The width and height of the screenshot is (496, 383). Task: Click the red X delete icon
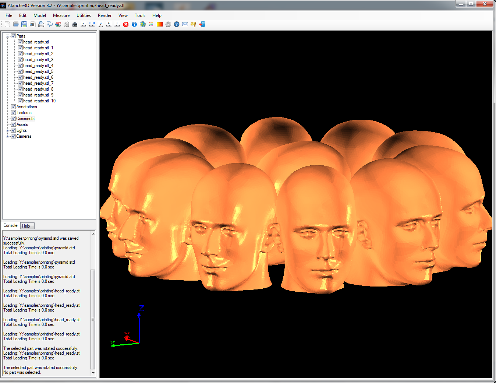126,24
